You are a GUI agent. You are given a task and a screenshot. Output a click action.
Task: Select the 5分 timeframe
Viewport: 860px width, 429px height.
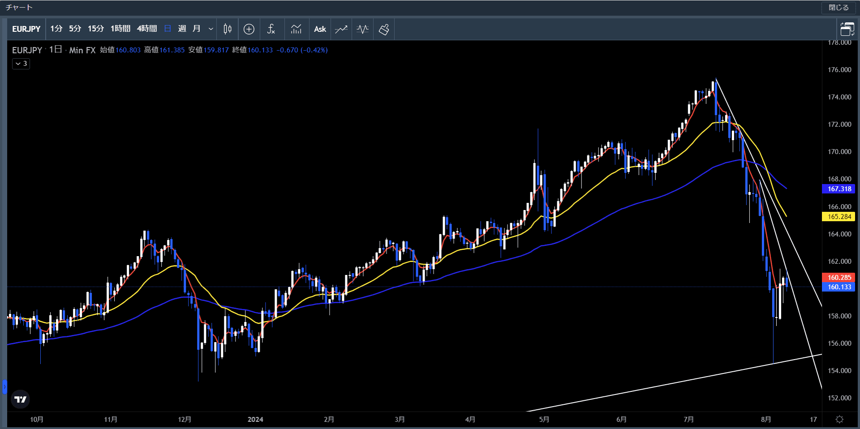[x=75, y=29]
